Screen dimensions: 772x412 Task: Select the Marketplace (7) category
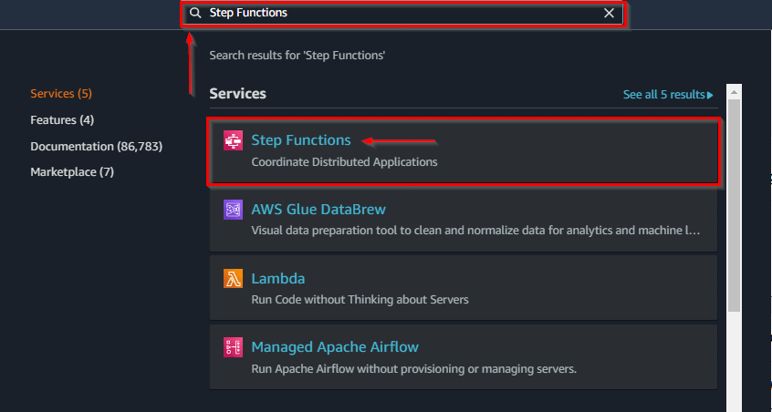[x=72, y=171]
